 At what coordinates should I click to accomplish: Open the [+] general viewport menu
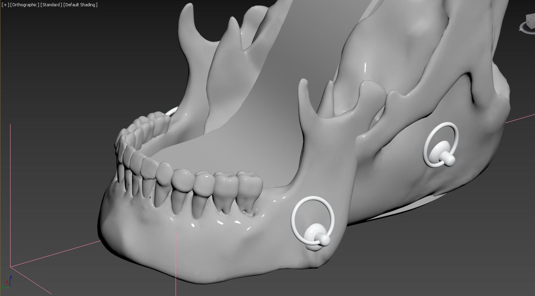(x=5, y=5)
